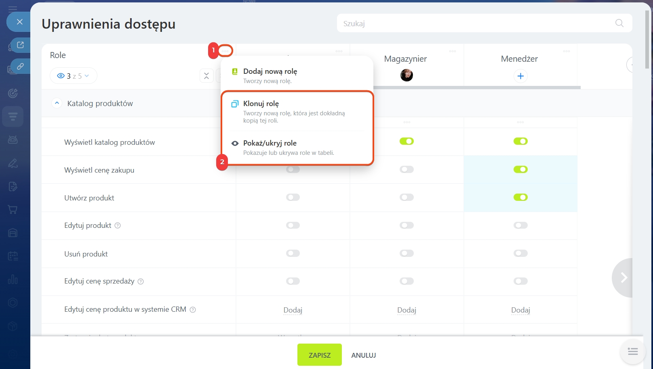Viewport: 653px width, 369px height.
Task: Click Dodaj for CRM price in first column
Action: pyautogui.click(x=293, y=310)
